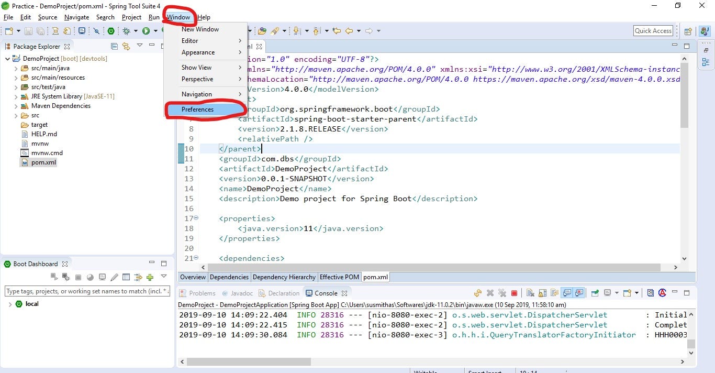Click the green Run play icon
Screen dimensions: 715x373
(146, 31)
